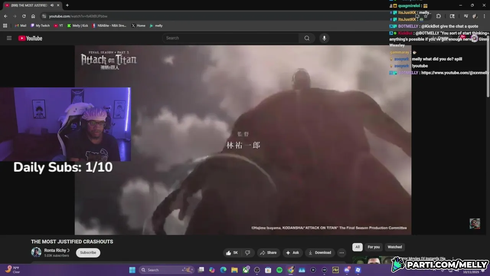Open Microsoft Store from taskbar
Viewport: 490px width, 276px height.
click(x=268, y=270)
